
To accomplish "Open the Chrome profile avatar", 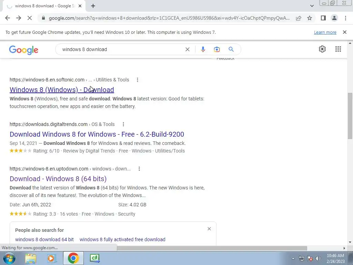I will click(x=334, y=18).
